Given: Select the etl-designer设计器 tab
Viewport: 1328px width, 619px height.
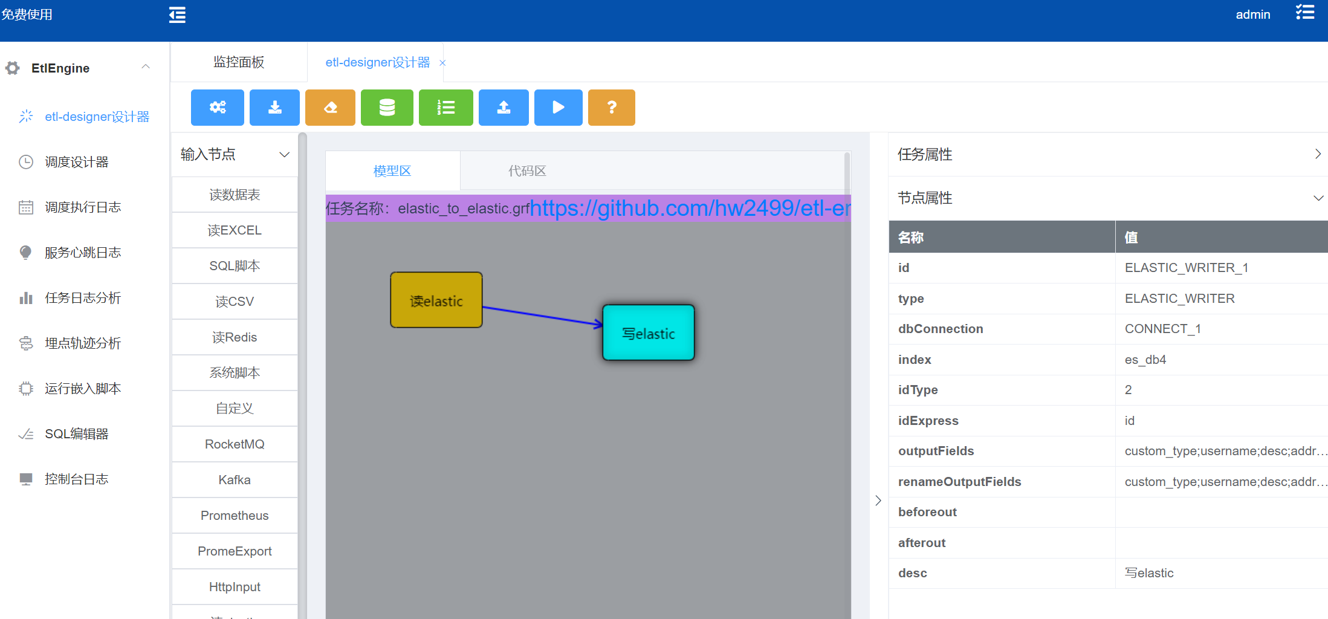Looking at the screenshot, I should tap(378, 62).
